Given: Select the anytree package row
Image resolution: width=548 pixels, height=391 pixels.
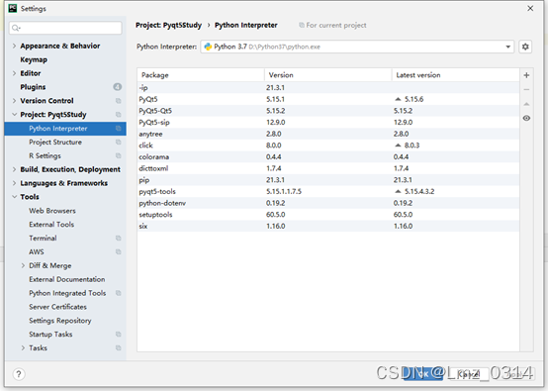Looking at the screenshot, I should pos(328,134).
